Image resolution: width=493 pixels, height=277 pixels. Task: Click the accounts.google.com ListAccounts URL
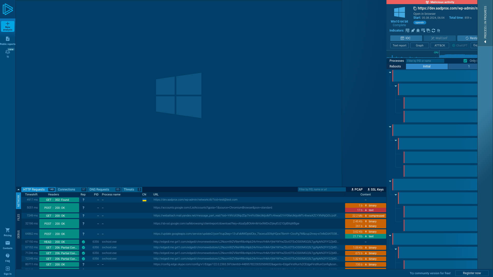coord(213,208)
